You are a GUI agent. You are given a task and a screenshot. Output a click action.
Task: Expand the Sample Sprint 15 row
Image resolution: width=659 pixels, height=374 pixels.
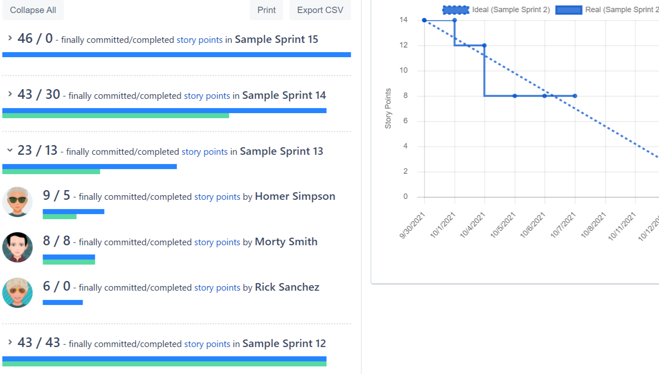coord(10,38)
